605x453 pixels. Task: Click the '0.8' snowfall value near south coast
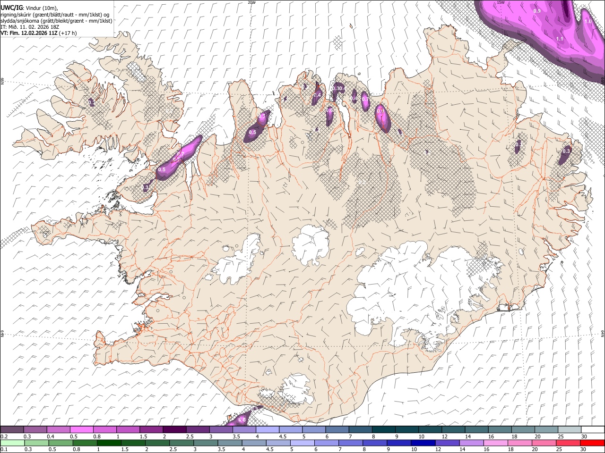pyautogui.click(x=242, y=419)
